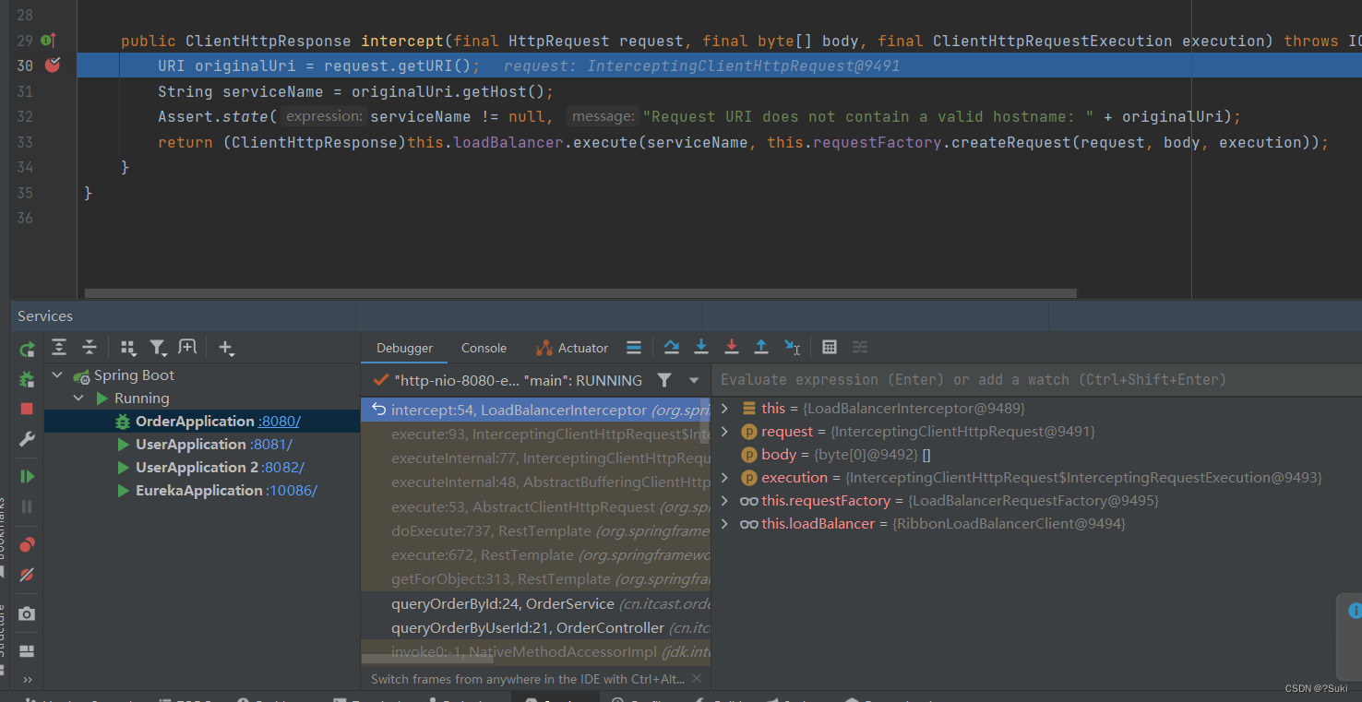Select frame intercept:54, LoadBalancerInterceptor
The width and height of the screenshot is (1362, 702).
point(536,410)
